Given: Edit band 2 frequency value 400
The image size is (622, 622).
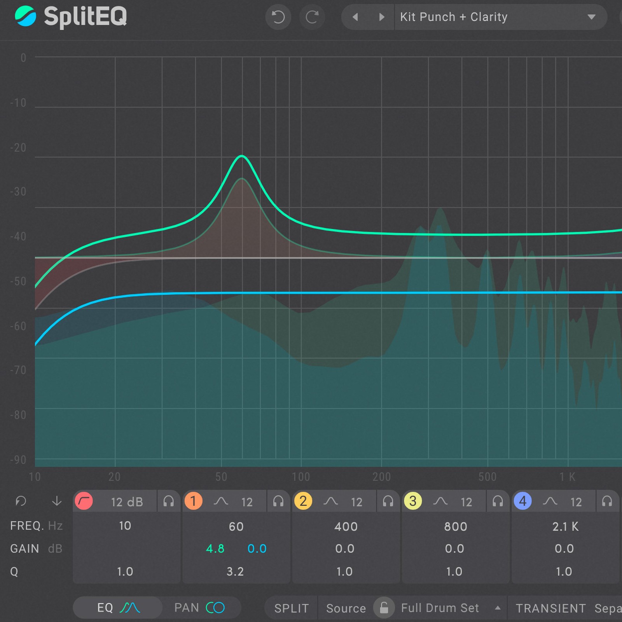Looking at the screenshot, I should [346, 526].
